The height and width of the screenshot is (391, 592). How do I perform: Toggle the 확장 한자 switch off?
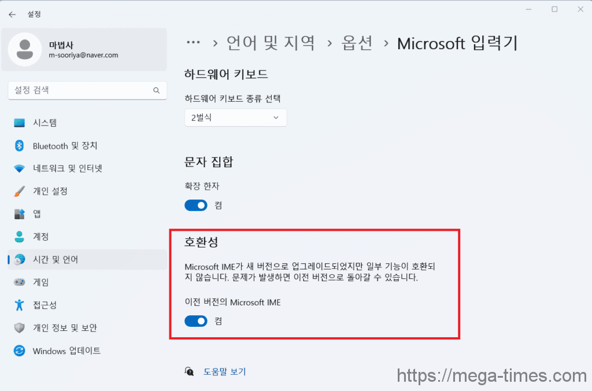196,205
